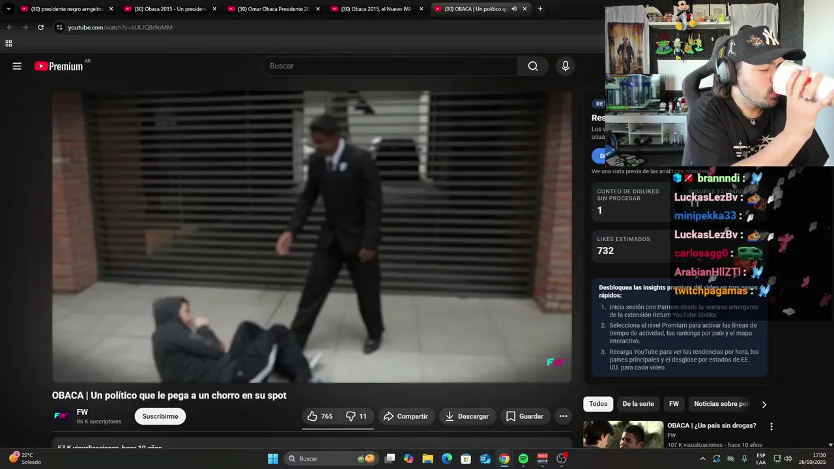Open Microsoft Store from the taskbar
The height and width of the screenshot is (469, 834).
466,459
